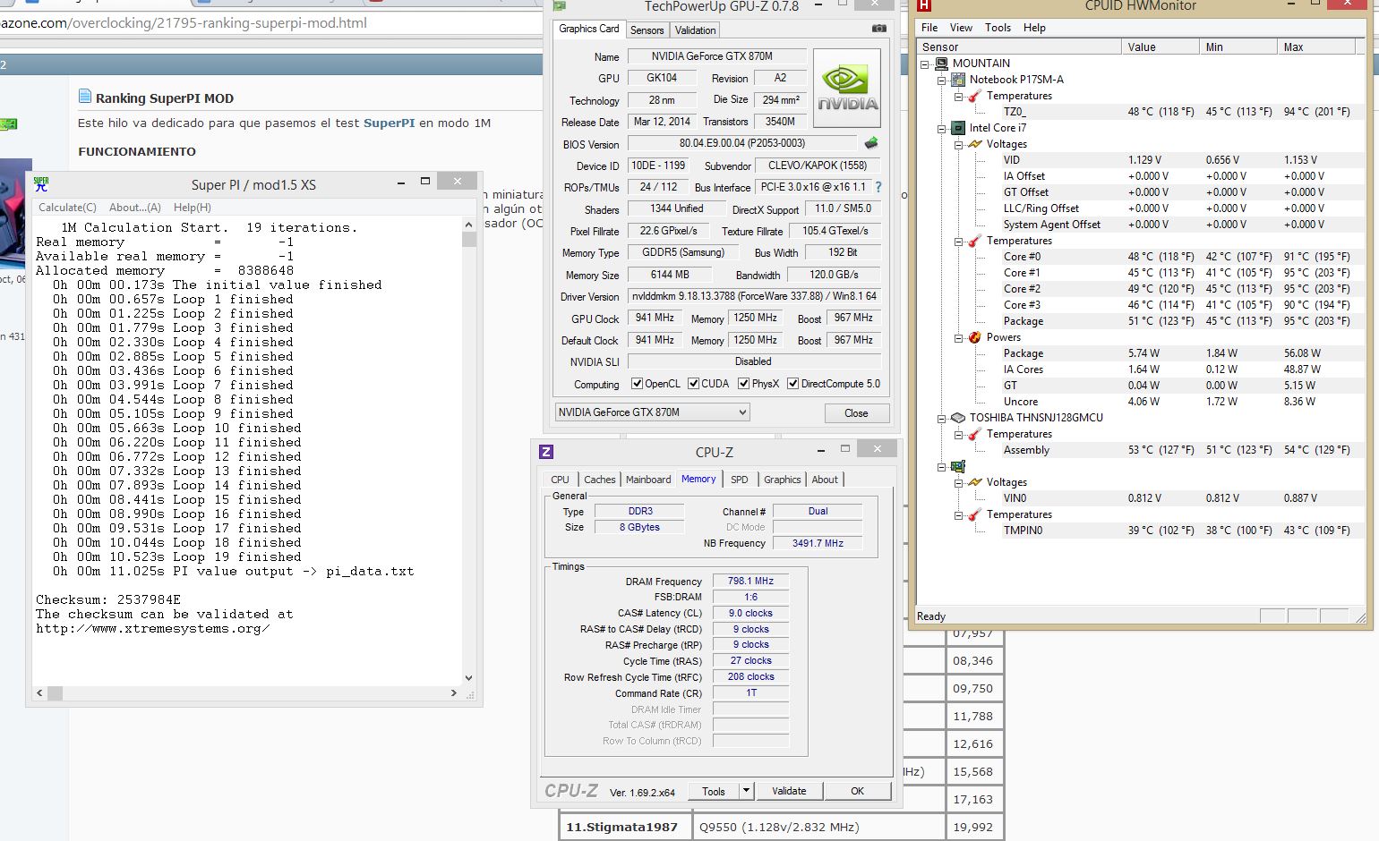
Task: Click the GPU-Z screenshot camera icon
Action: 878,29
